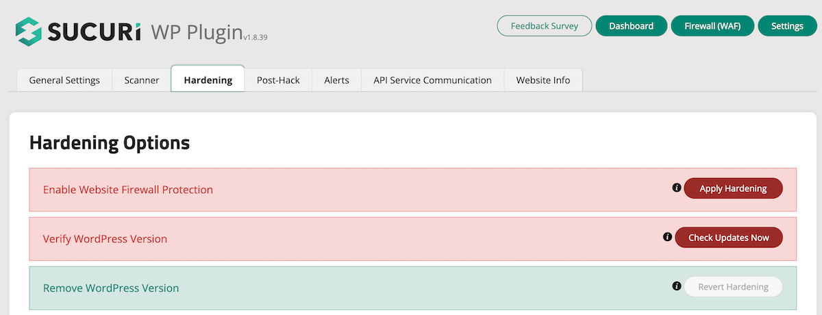Viewport: 822px width, 315px height.
Task: Open info icon for Remove WordPress Version
Action: 677,286
